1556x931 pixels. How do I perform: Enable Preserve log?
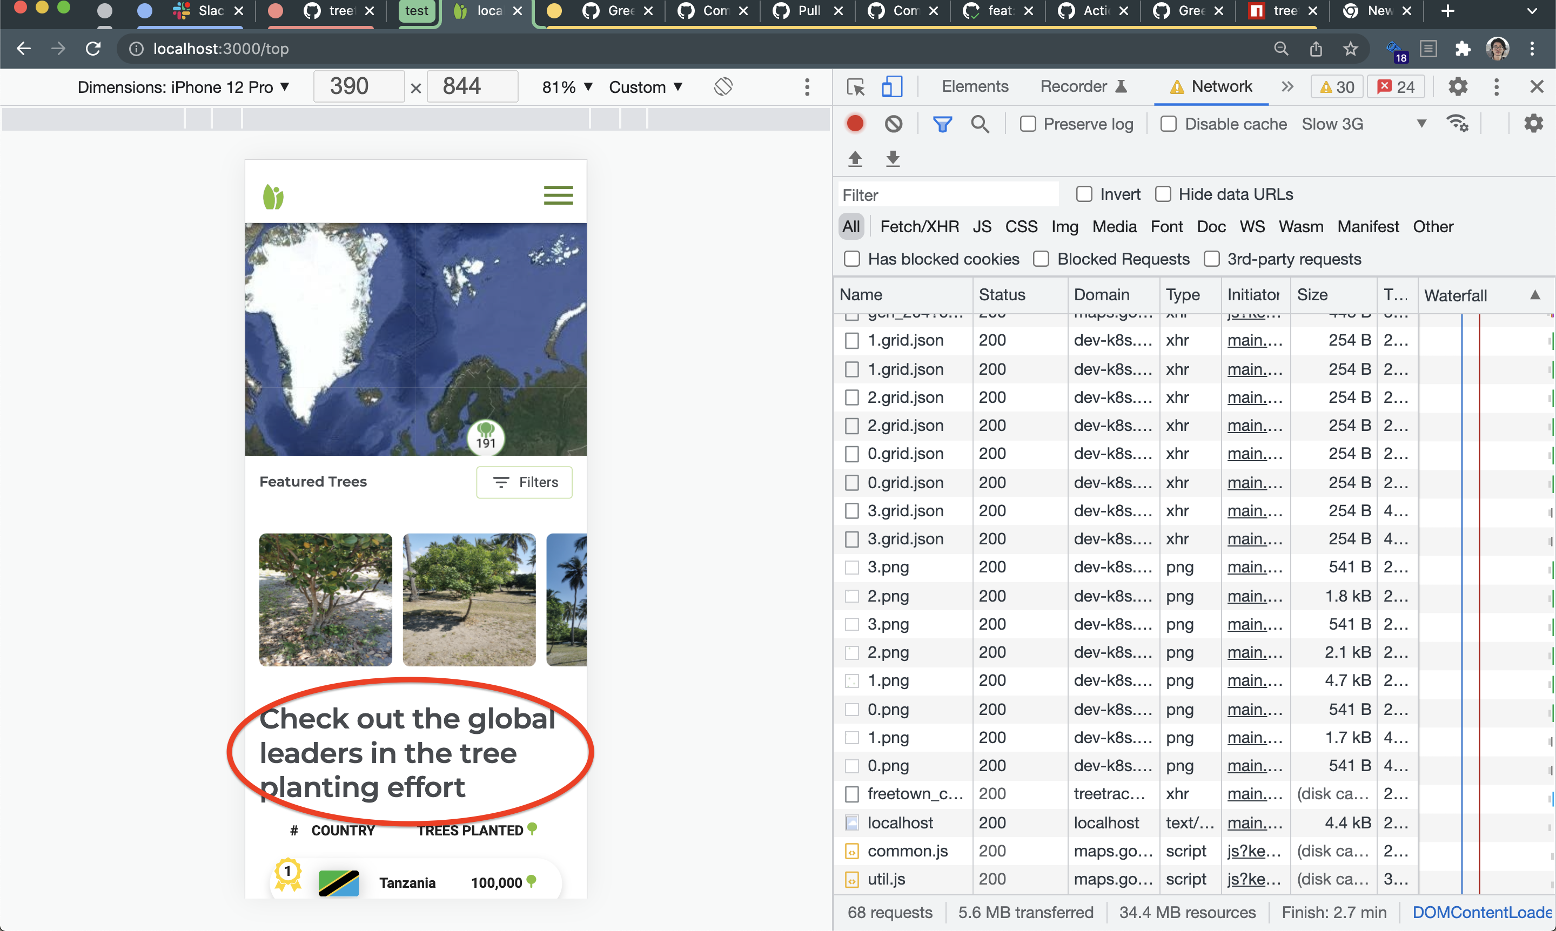(1028, 124)
